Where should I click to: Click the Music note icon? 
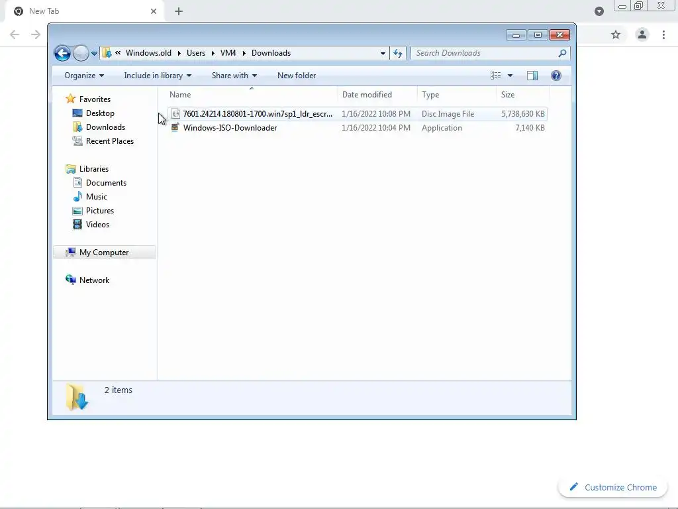[x=77, y=196]
